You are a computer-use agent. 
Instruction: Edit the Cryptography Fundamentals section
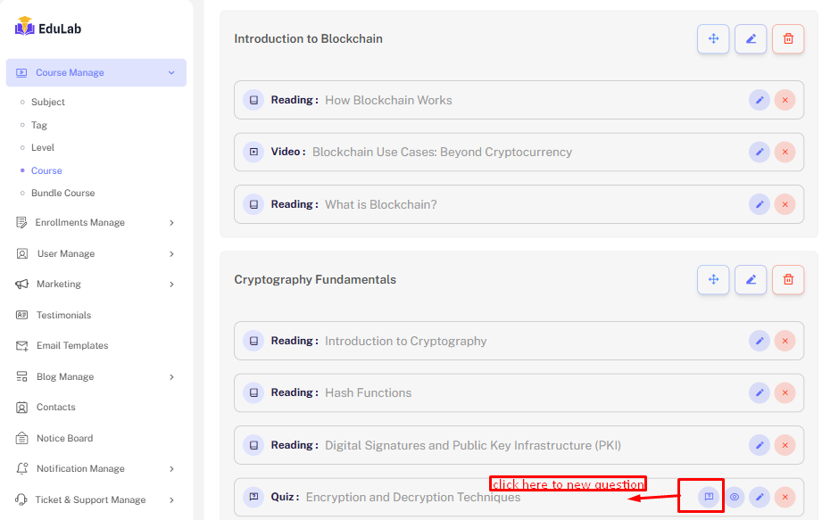(751, 280)
